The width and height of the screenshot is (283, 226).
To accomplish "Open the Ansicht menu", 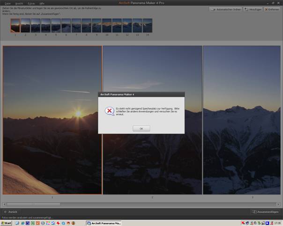I will pyautogui.click(x=19, y=3).
